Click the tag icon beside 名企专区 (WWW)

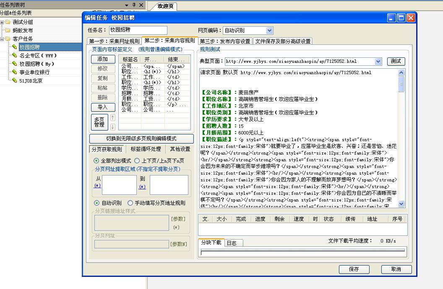[x=14, y=55]
